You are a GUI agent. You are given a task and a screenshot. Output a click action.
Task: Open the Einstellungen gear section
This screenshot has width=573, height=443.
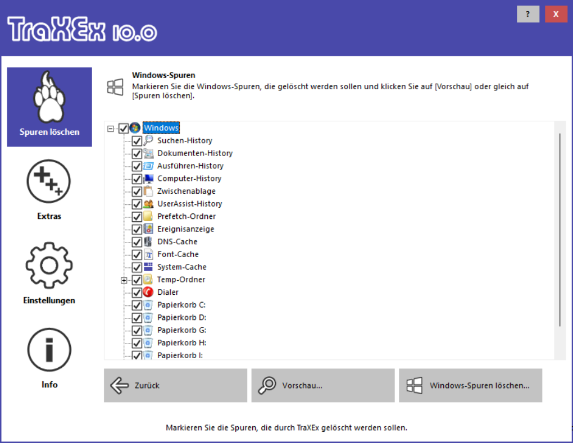click(x=49, y=273)
